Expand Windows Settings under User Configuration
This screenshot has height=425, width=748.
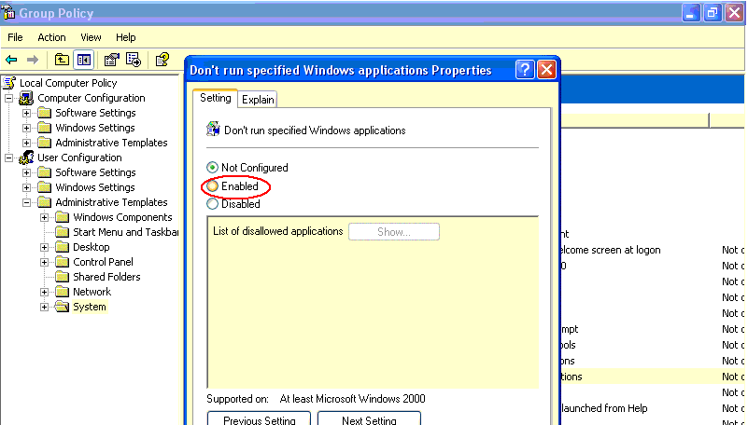[27, 187]
